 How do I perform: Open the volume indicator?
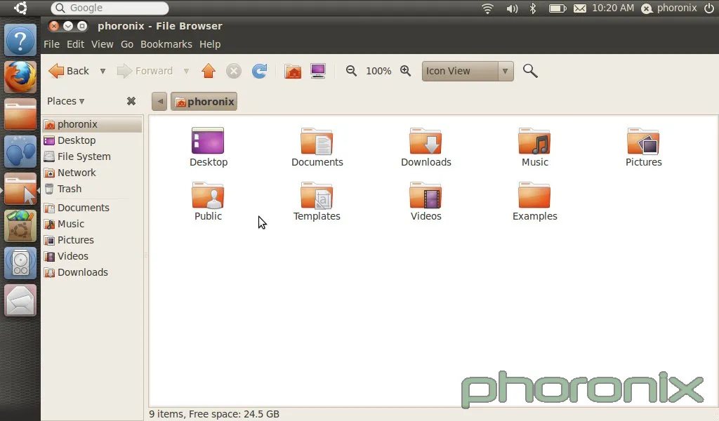(512, 8)
